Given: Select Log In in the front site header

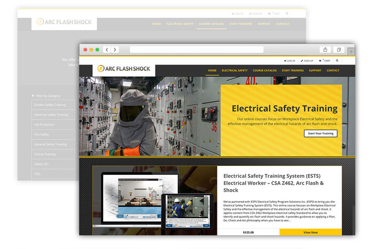Looking at the screenshot, I should click(290, 61).
